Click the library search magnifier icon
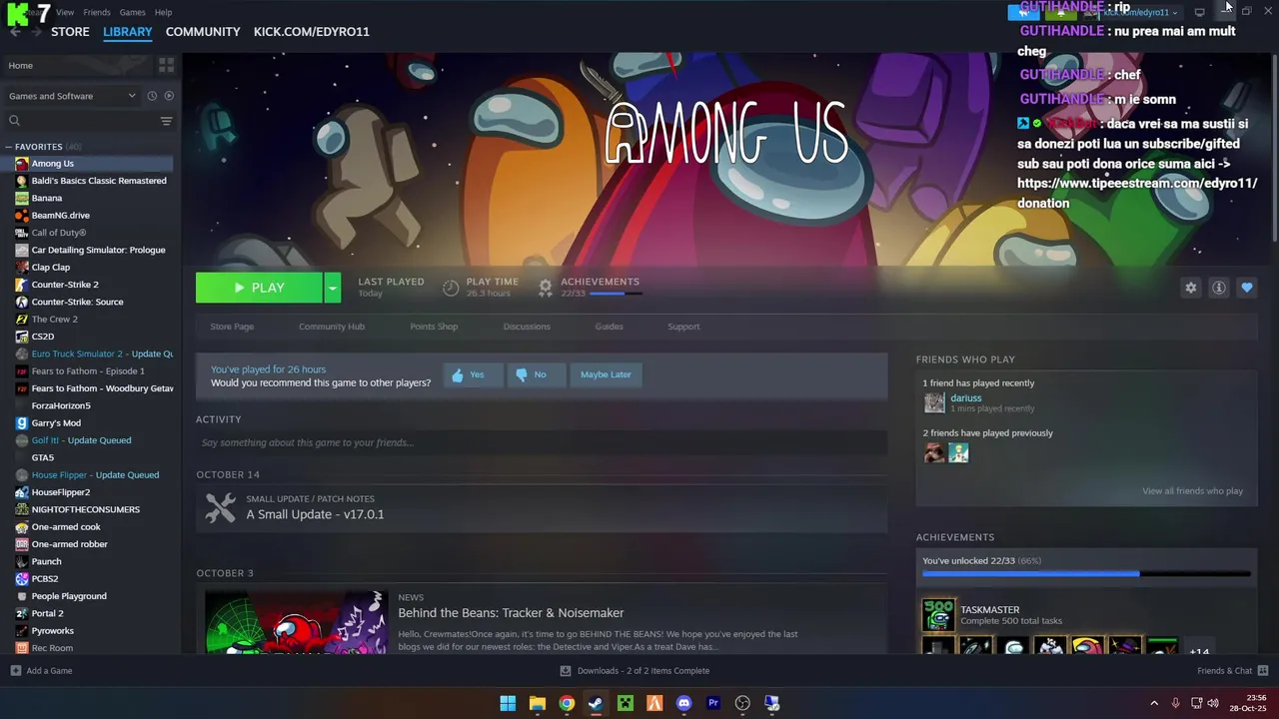This screenshot has width=1279, height=719. point(14,121)
